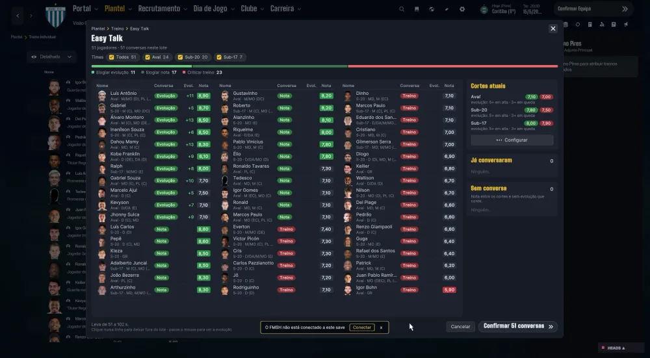This screenshot has height=358, width=650.
Task: Click Luís Antônio's player portrait
Action: 102,96
